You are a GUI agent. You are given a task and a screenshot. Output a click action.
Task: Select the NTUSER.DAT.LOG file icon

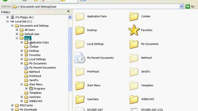[134, 109]
